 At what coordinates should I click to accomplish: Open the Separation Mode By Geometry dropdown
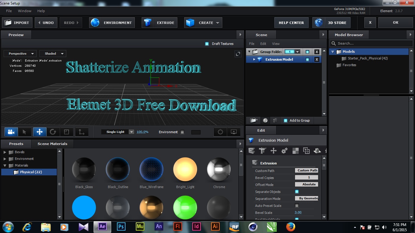click(x=307, y=198)
